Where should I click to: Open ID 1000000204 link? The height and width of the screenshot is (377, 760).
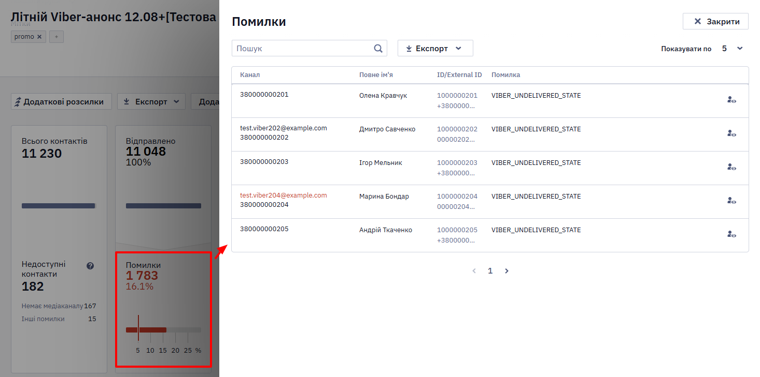point(457,197)
